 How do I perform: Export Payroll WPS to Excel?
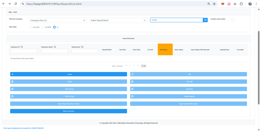click(x=188, y=104)
